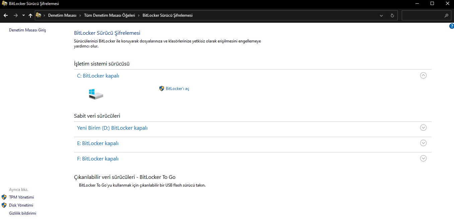Open Gizlilik bildirimi link
The image size is (454, 221).
(x=22, y=213)
